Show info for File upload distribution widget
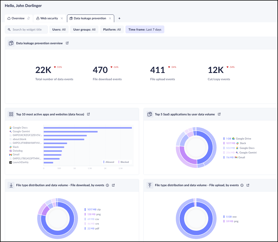Screen dimensions: 278x242 point(242,185)
